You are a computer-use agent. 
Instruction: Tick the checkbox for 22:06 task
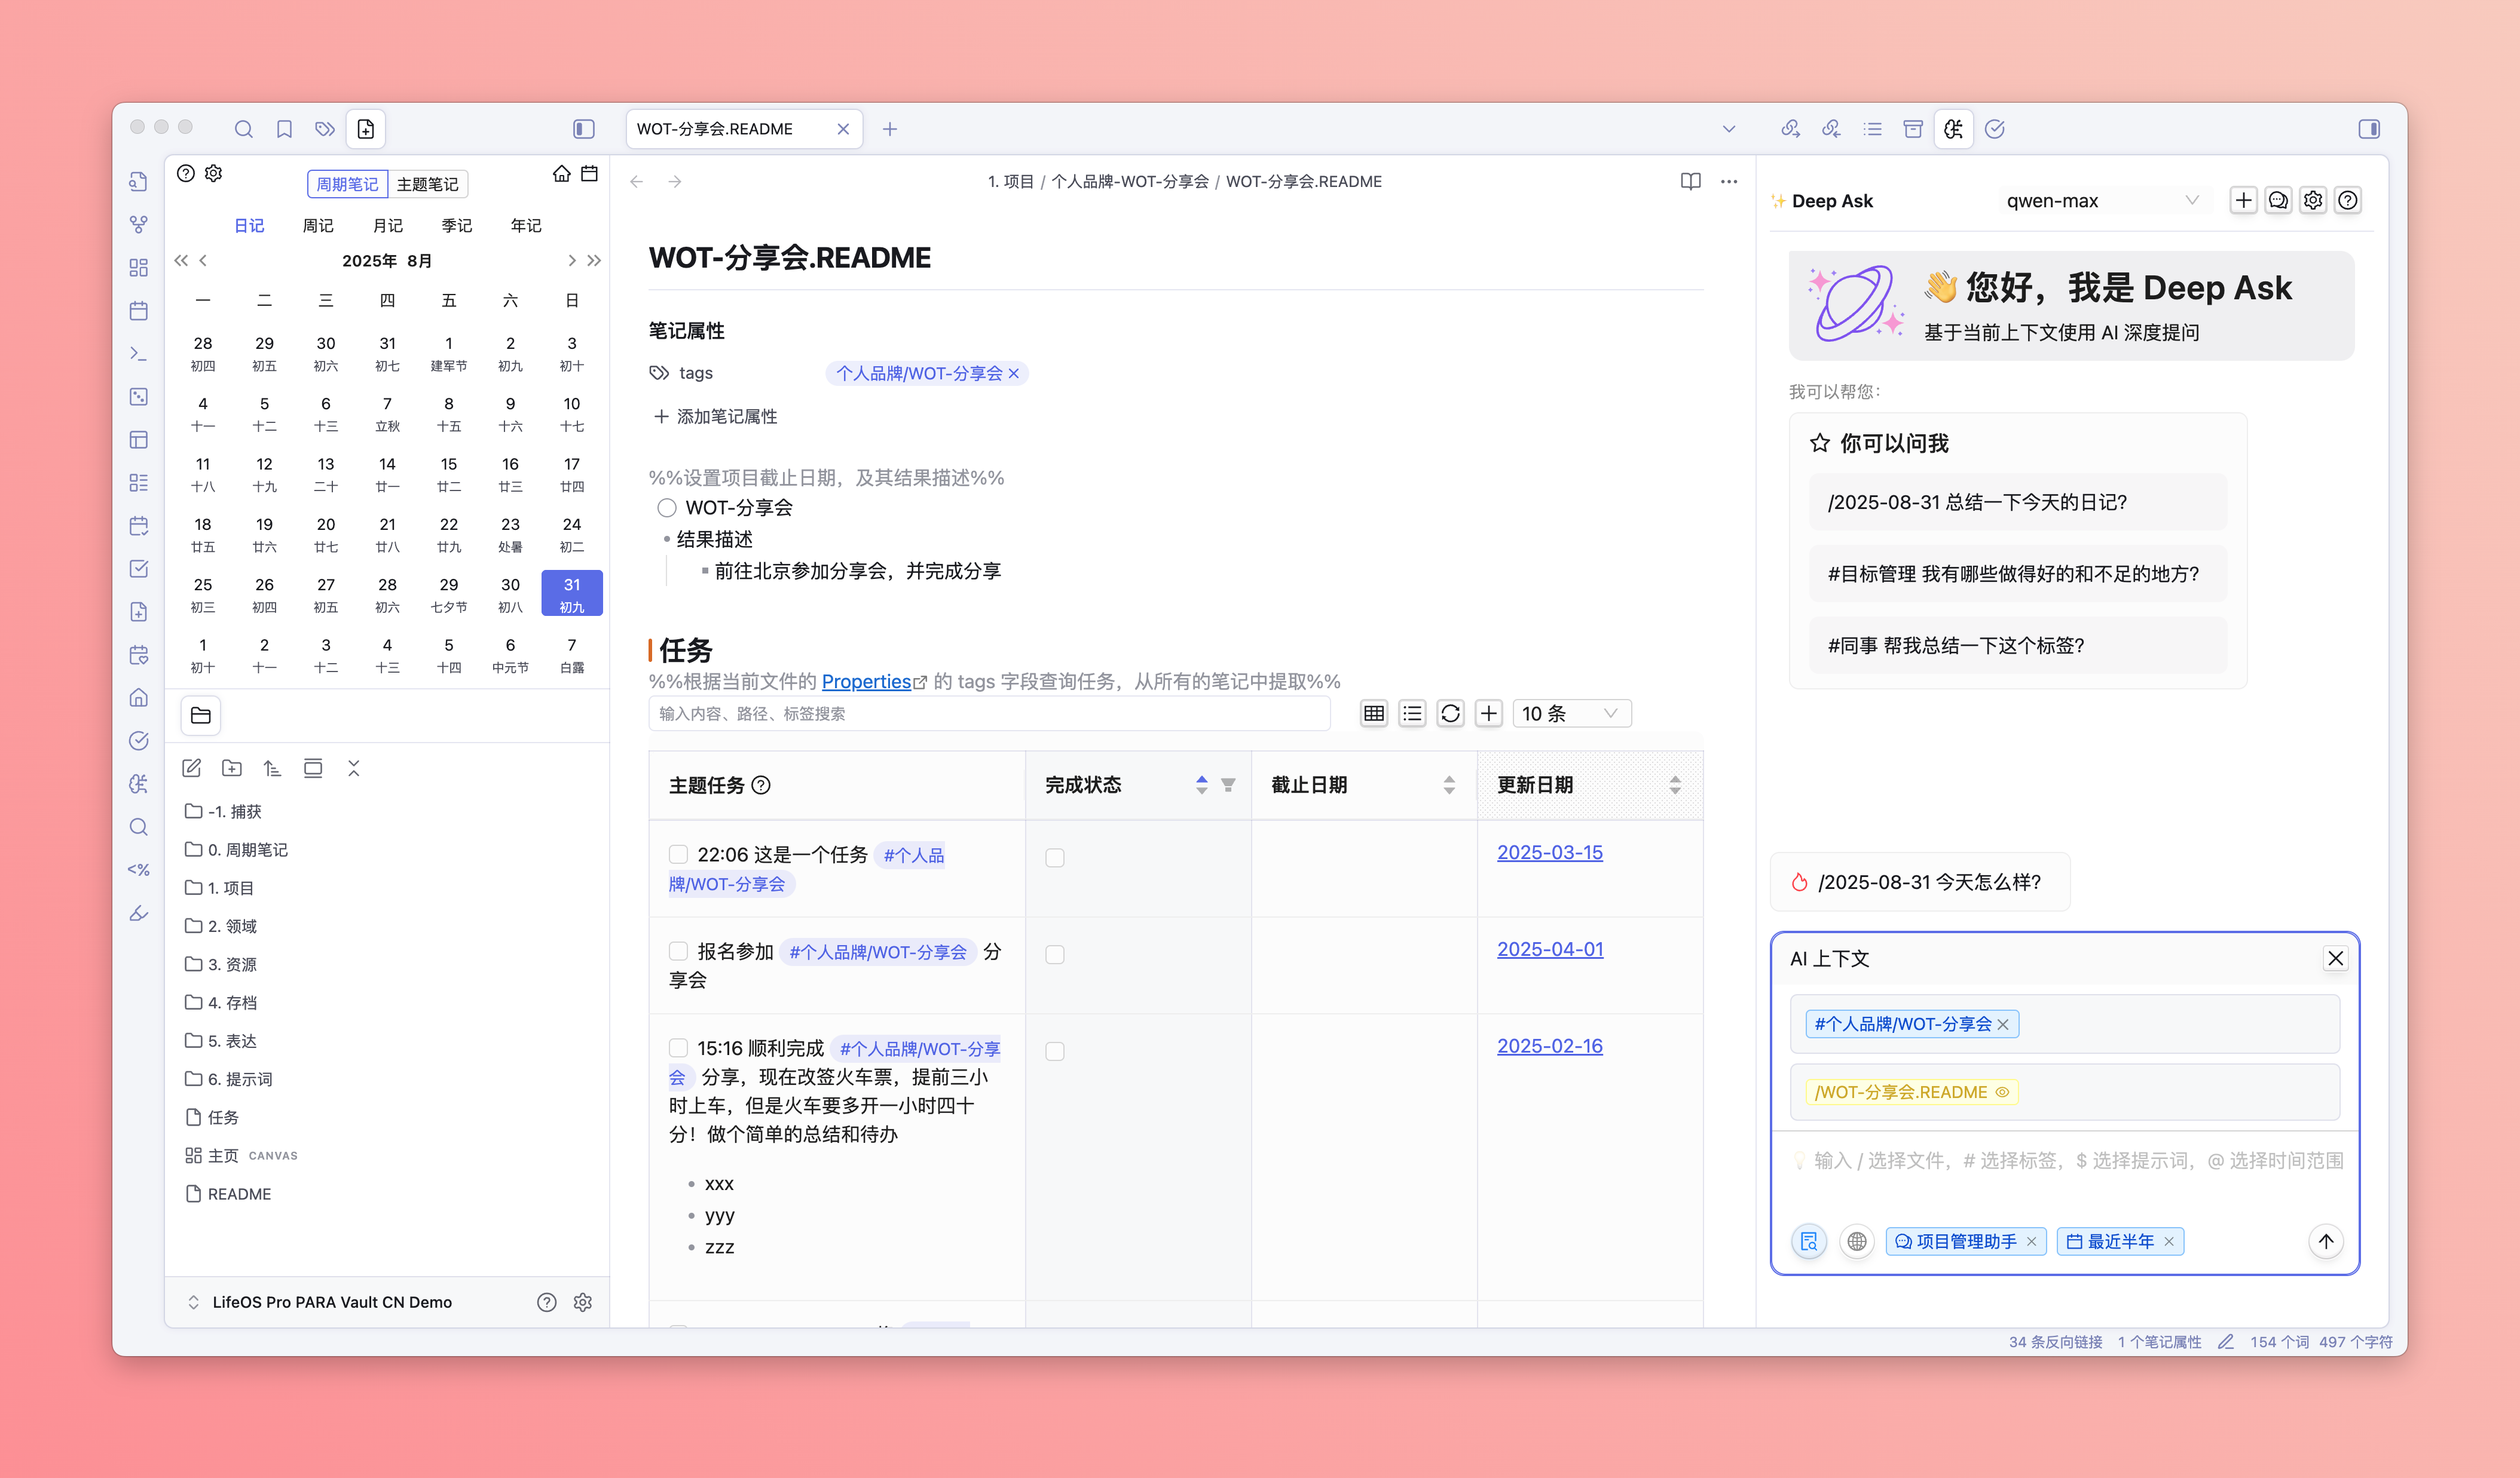click(678, 854)
